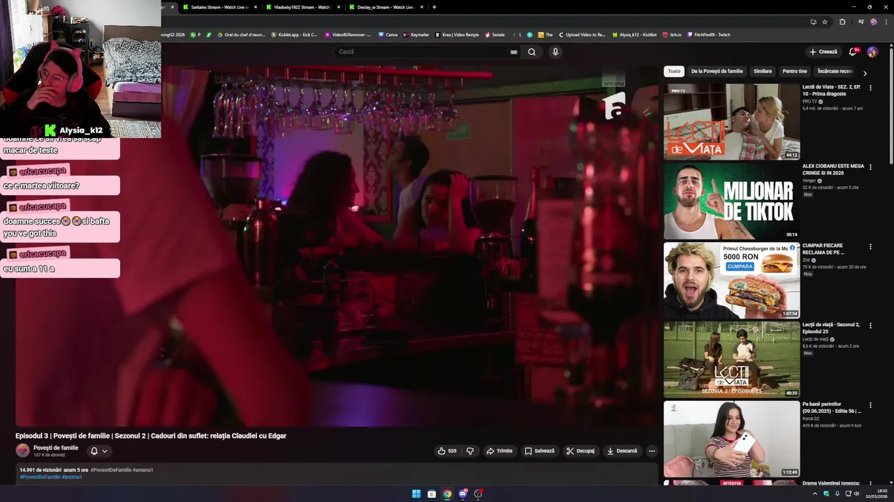
Task: Open Discord from the taskbar
Action: [x=462, y=494]
